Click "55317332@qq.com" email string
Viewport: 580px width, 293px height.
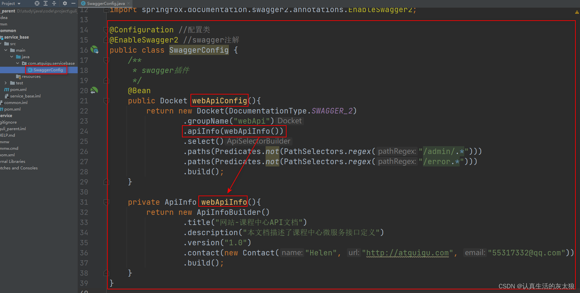(x=526, y=253)
